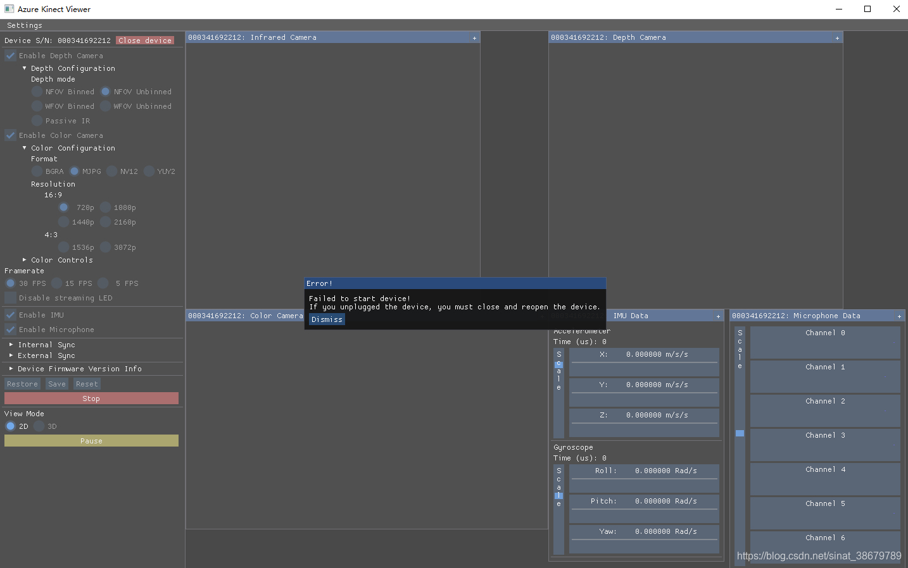Screen dimensions: 908x568
Task: Expand Device Firmware Version Info
Action: click(x=11, y=369)
